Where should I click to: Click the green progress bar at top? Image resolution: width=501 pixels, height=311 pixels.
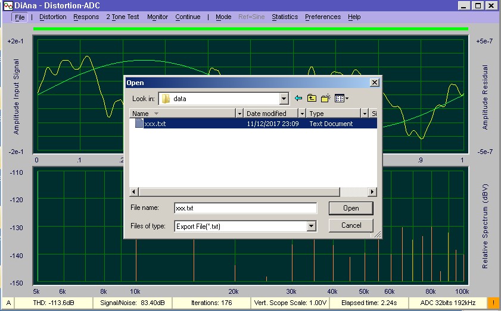point(250,29)
